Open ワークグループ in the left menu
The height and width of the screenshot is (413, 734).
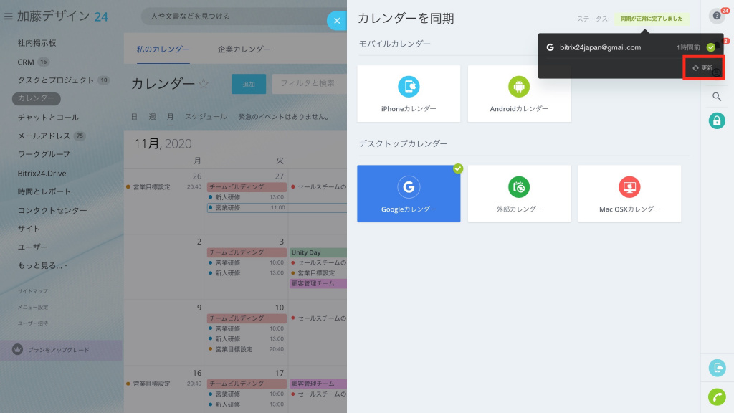44,154
